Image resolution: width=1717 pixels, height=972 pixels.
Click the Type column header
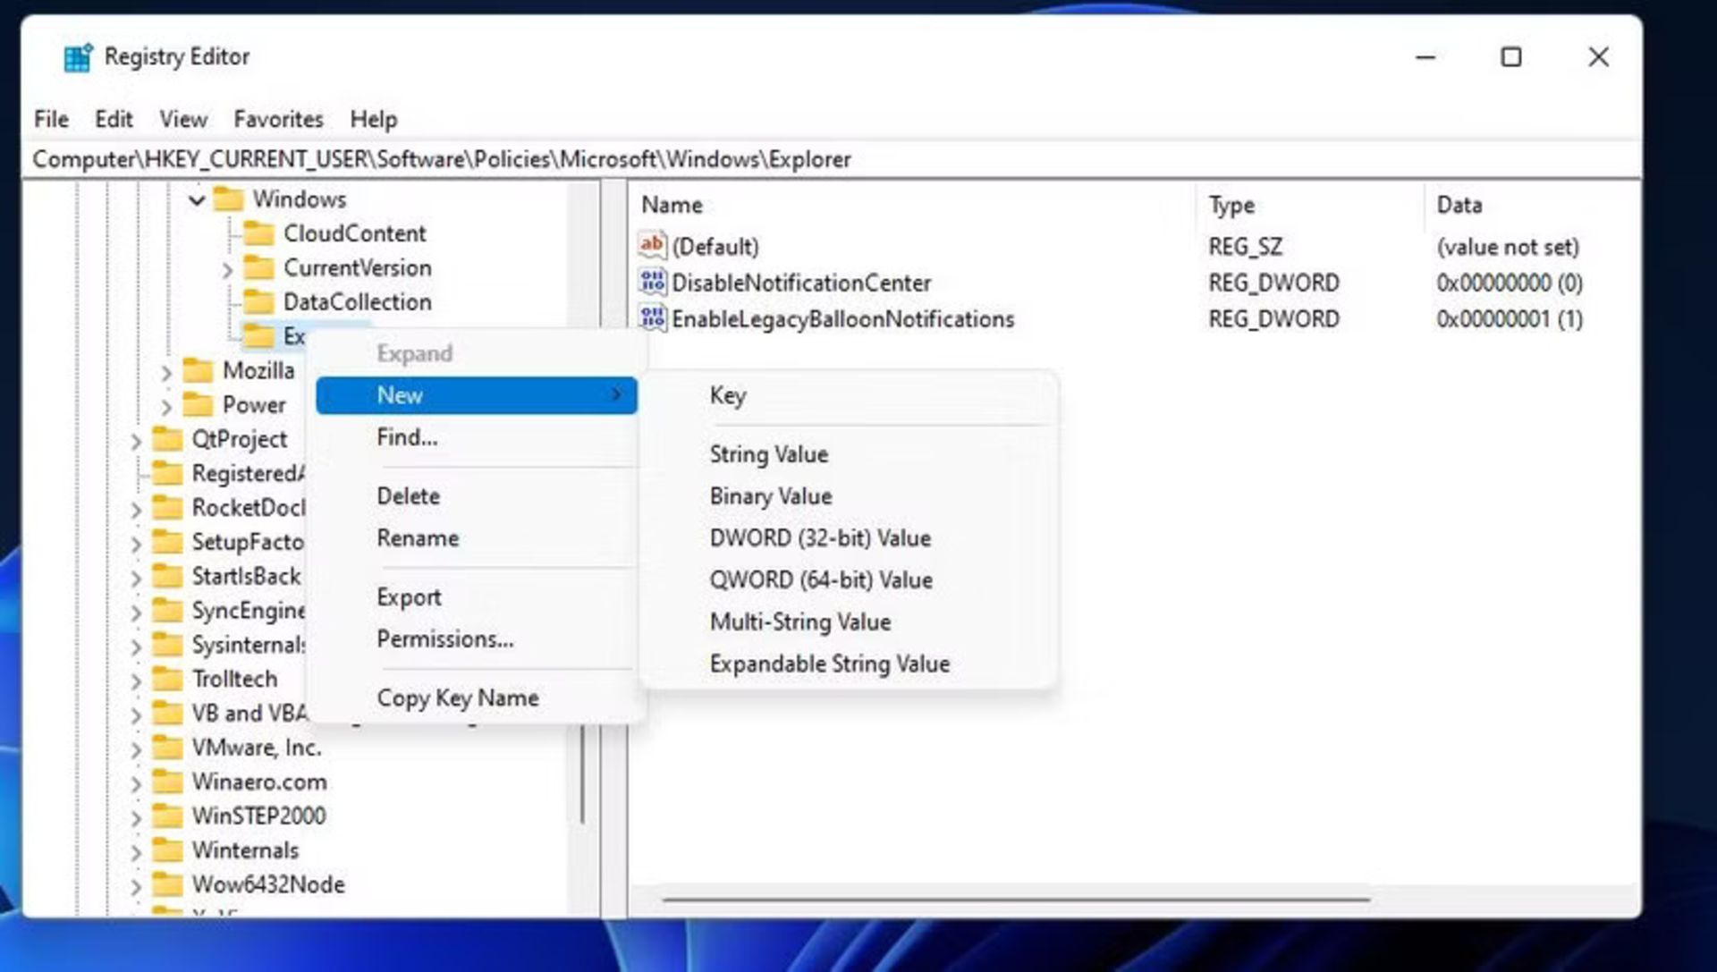click(x=1232, y=206)
